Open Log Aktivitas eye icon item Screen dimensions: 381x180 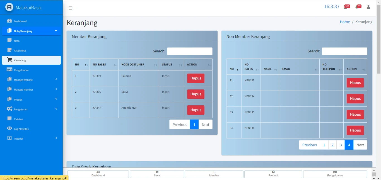tap(21, 129)
